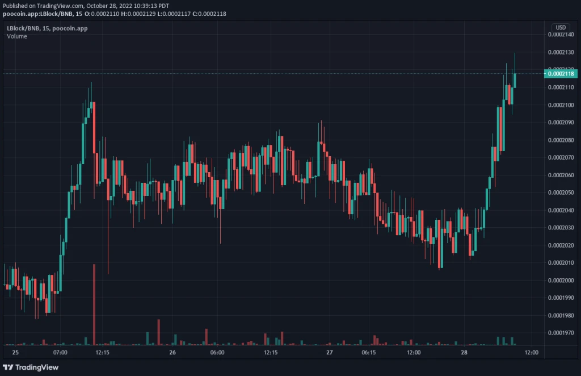Image resolution: width=581 pixels, height=376 pixels.
Task: Click the TradingView logo
Action: (x=31, y=367)
